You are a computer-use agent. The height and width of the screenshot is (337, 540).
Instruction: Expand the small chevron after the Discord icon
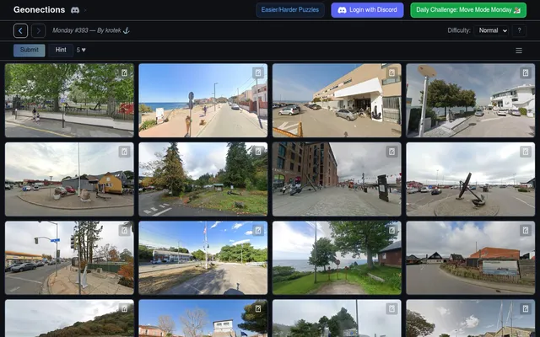click(x=85, y=10)
